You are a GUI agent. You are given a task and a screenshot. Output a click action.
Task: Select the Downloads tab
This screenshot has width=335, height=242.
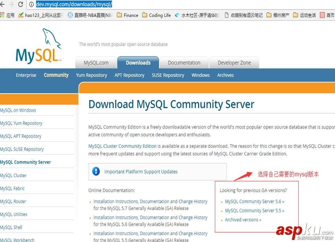click(138, 63)
